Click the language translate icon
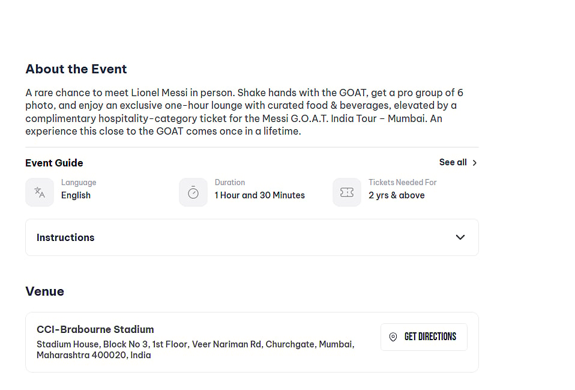575x390 pixels. tap(40, 192)
